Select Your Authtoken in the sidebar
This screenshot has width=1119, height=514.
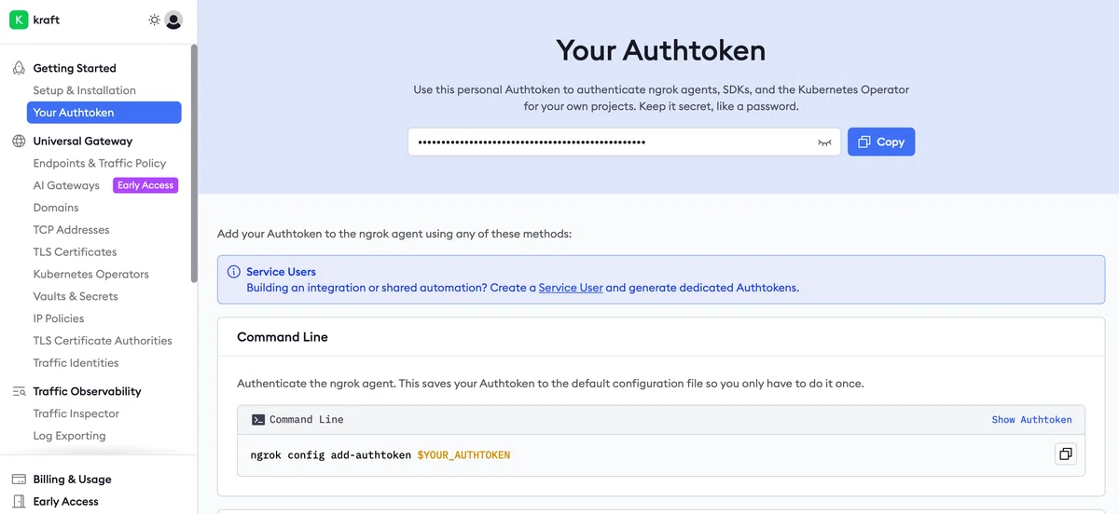click(104, 113)
